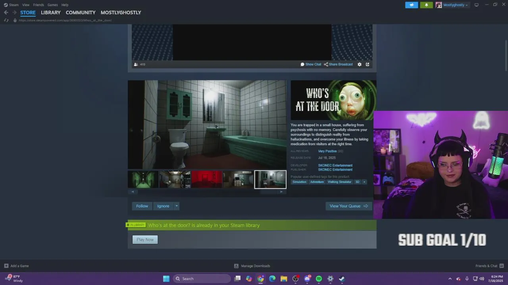Ignore this game
The image size is (508, 285).
[x=163, y=206]
